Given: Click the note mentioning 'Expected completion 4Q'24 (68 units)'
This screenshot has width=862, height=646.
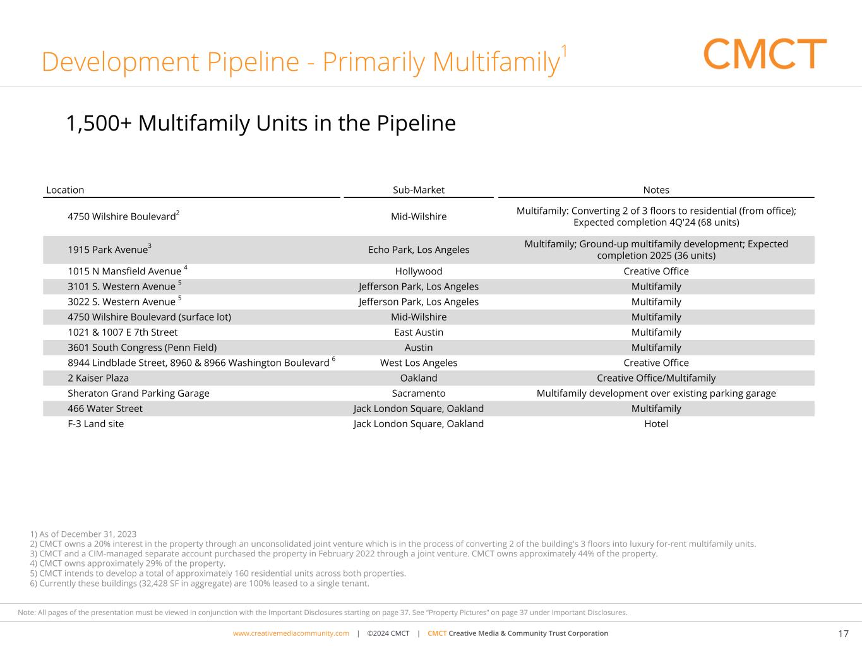Looking at the screenshot, I should [x=656, y=216].
